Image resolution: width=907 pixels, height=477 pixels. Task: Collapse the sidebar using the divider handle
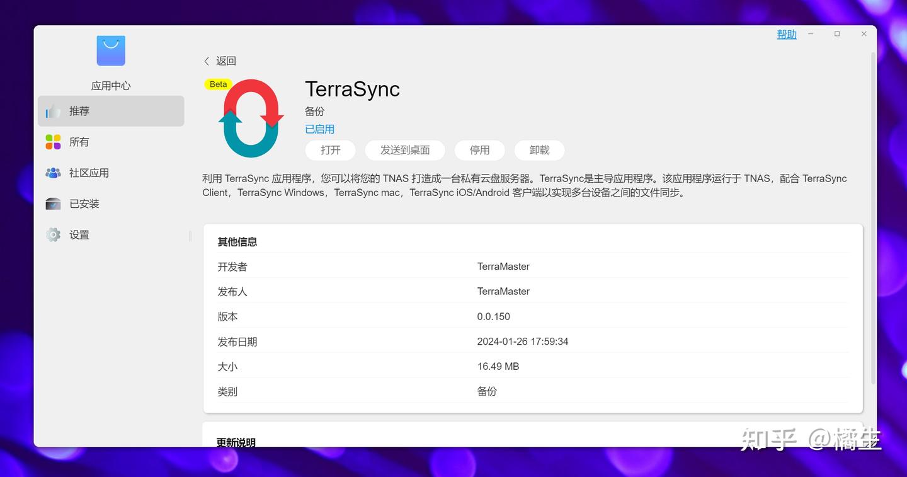click(x=189, y=235)
